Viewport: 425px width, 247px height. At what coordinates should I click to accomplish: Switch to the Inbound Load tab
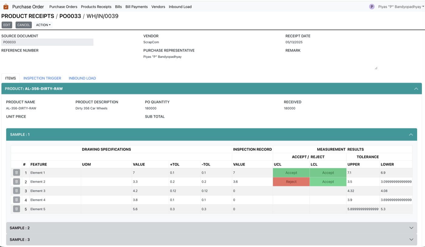pyautogui.click(x=82, y=78)
